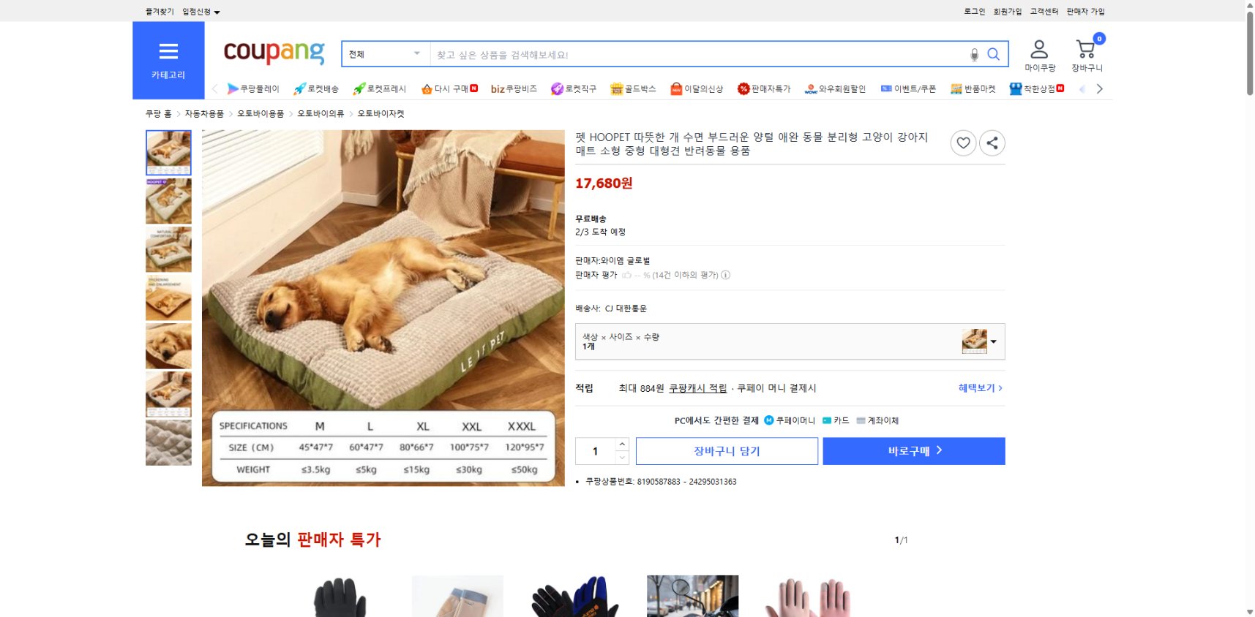Open My Coupang profile icon
This screenshot has height=617, width=1255.
pos(1039,56)
